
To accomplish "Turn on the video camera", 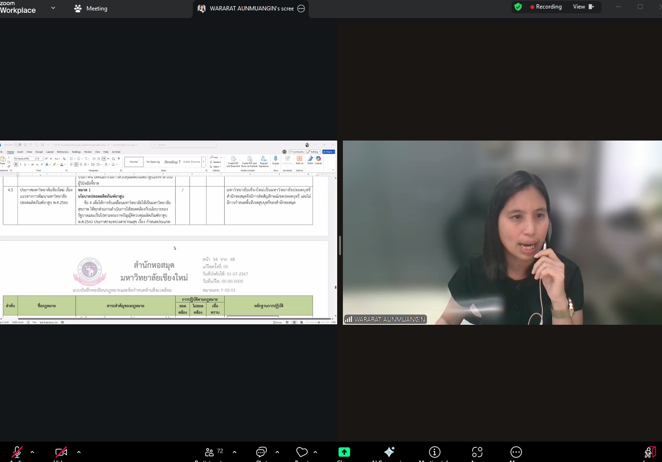I will pyautogui.click(x=61, y=452).
